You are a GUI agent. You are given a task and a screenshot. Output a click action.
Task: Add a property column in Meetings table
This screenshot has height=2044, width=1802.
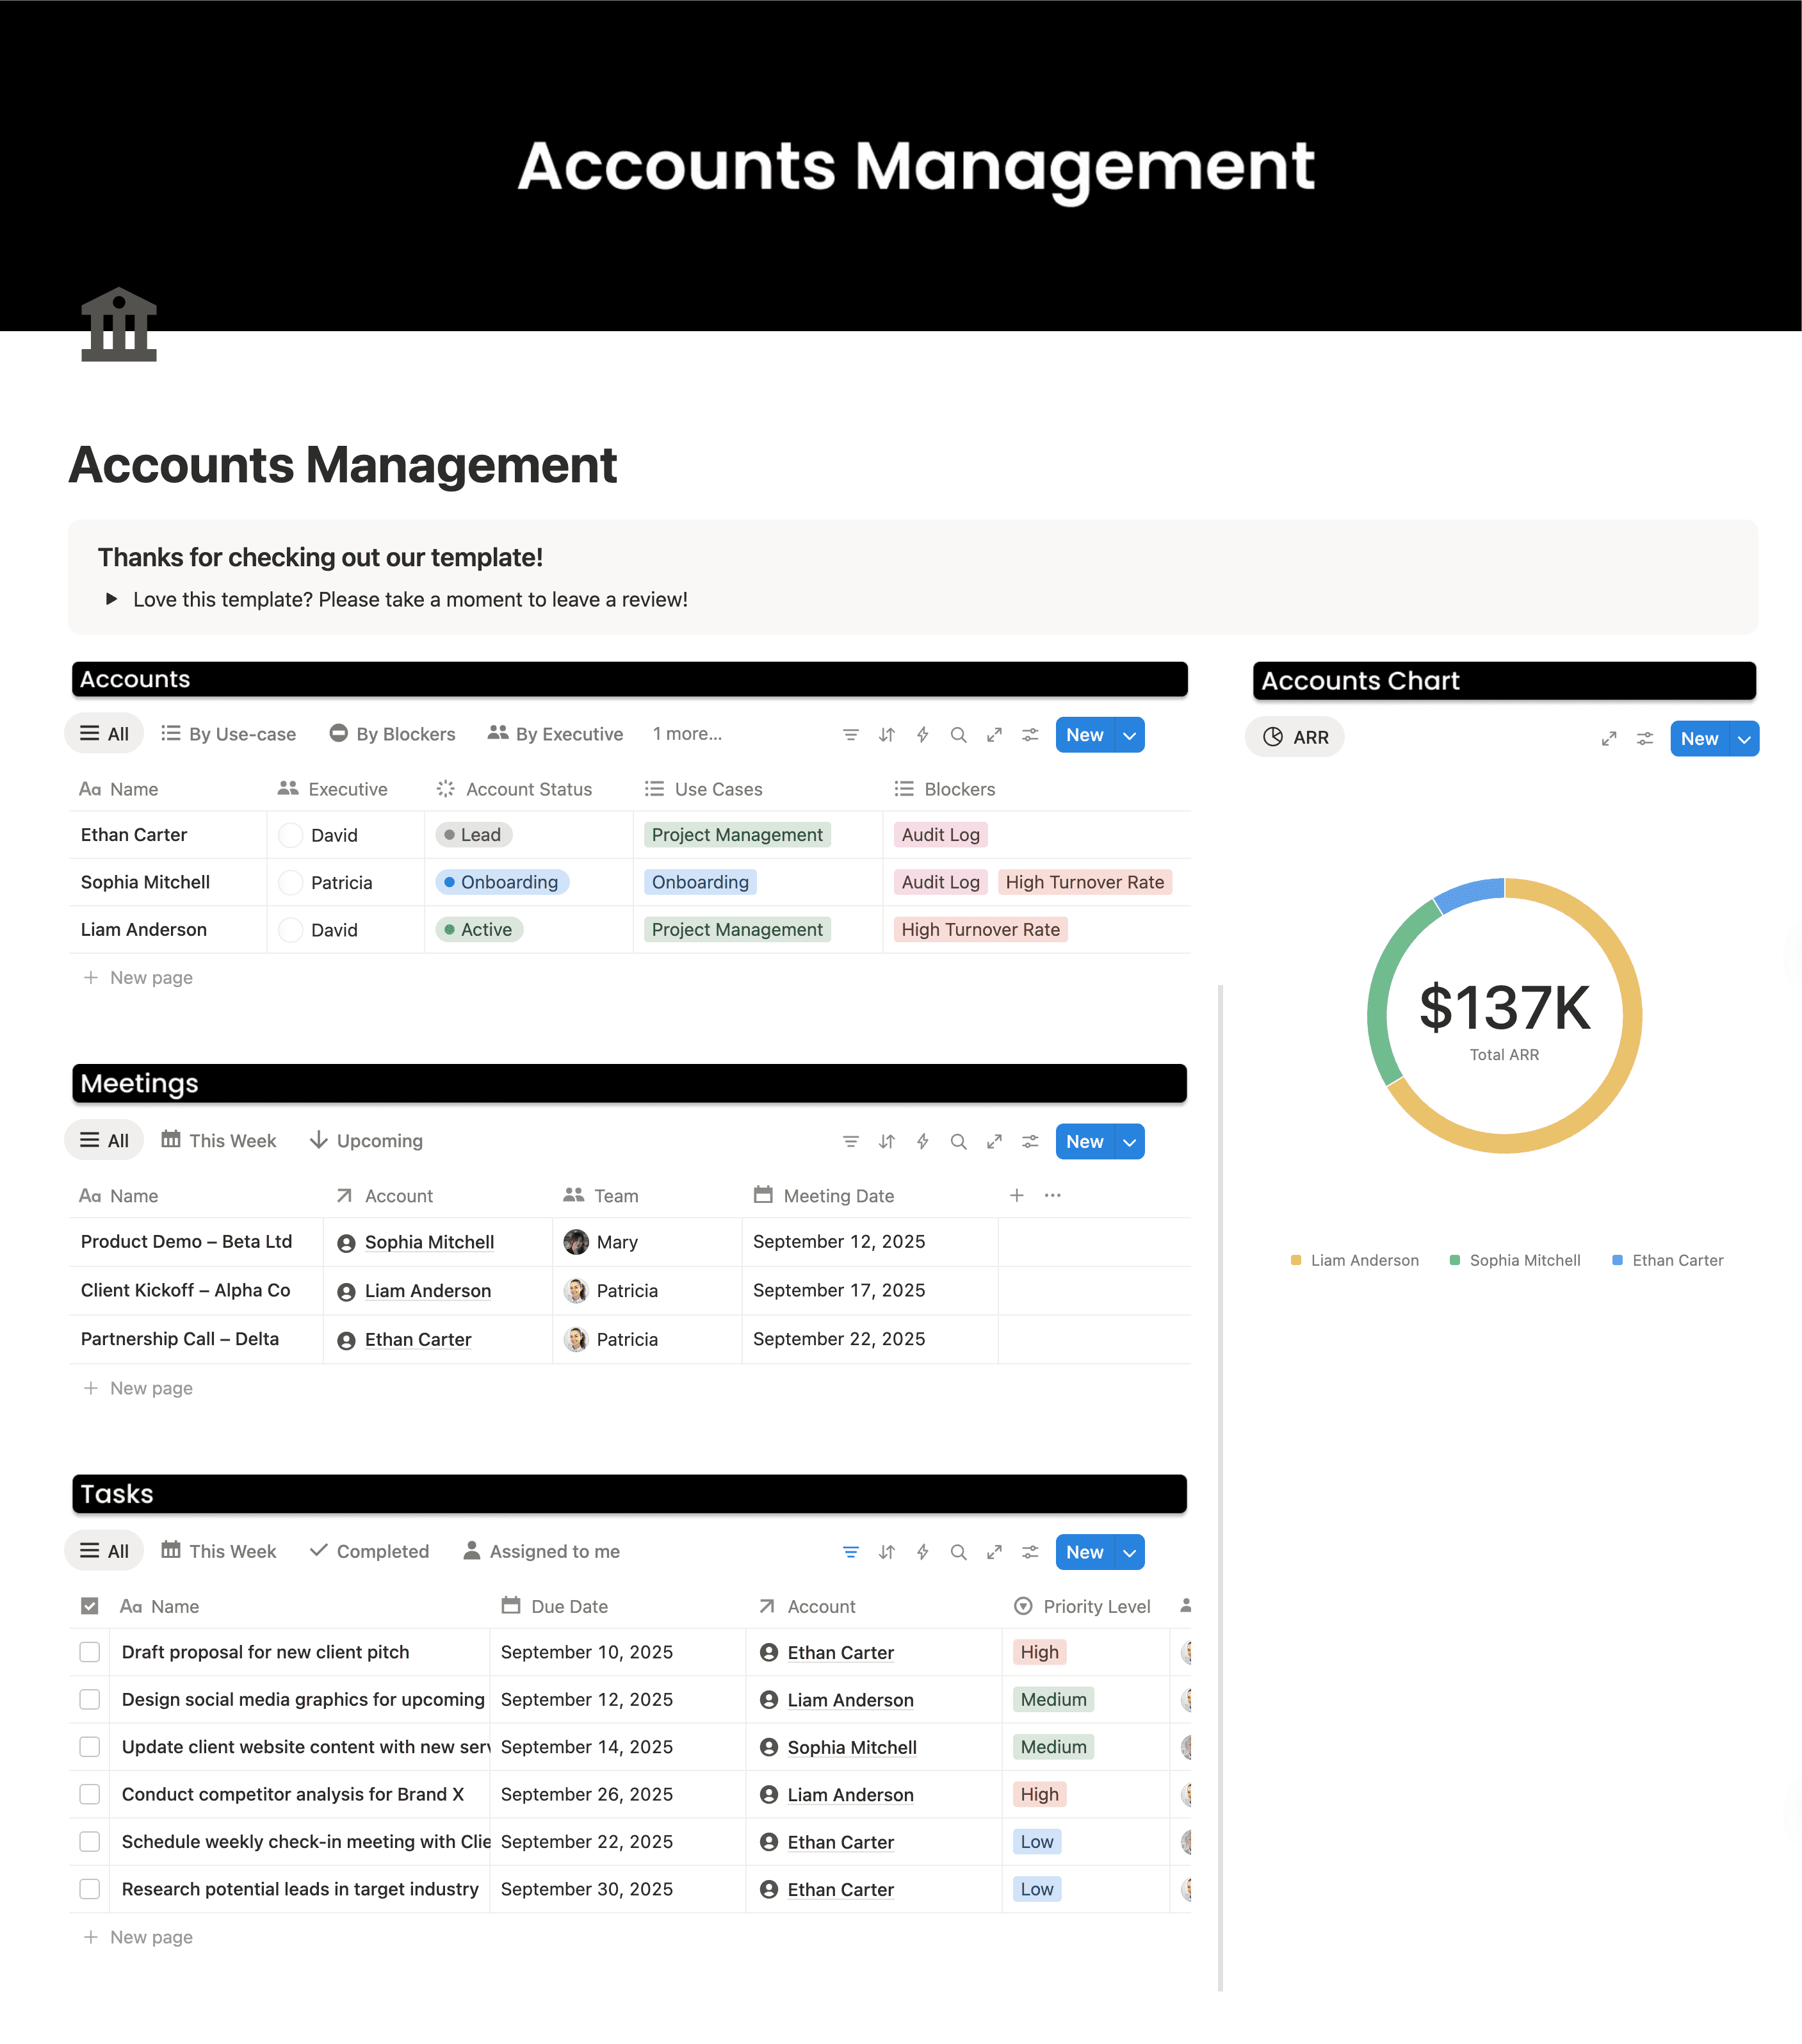point(1016,1195)
